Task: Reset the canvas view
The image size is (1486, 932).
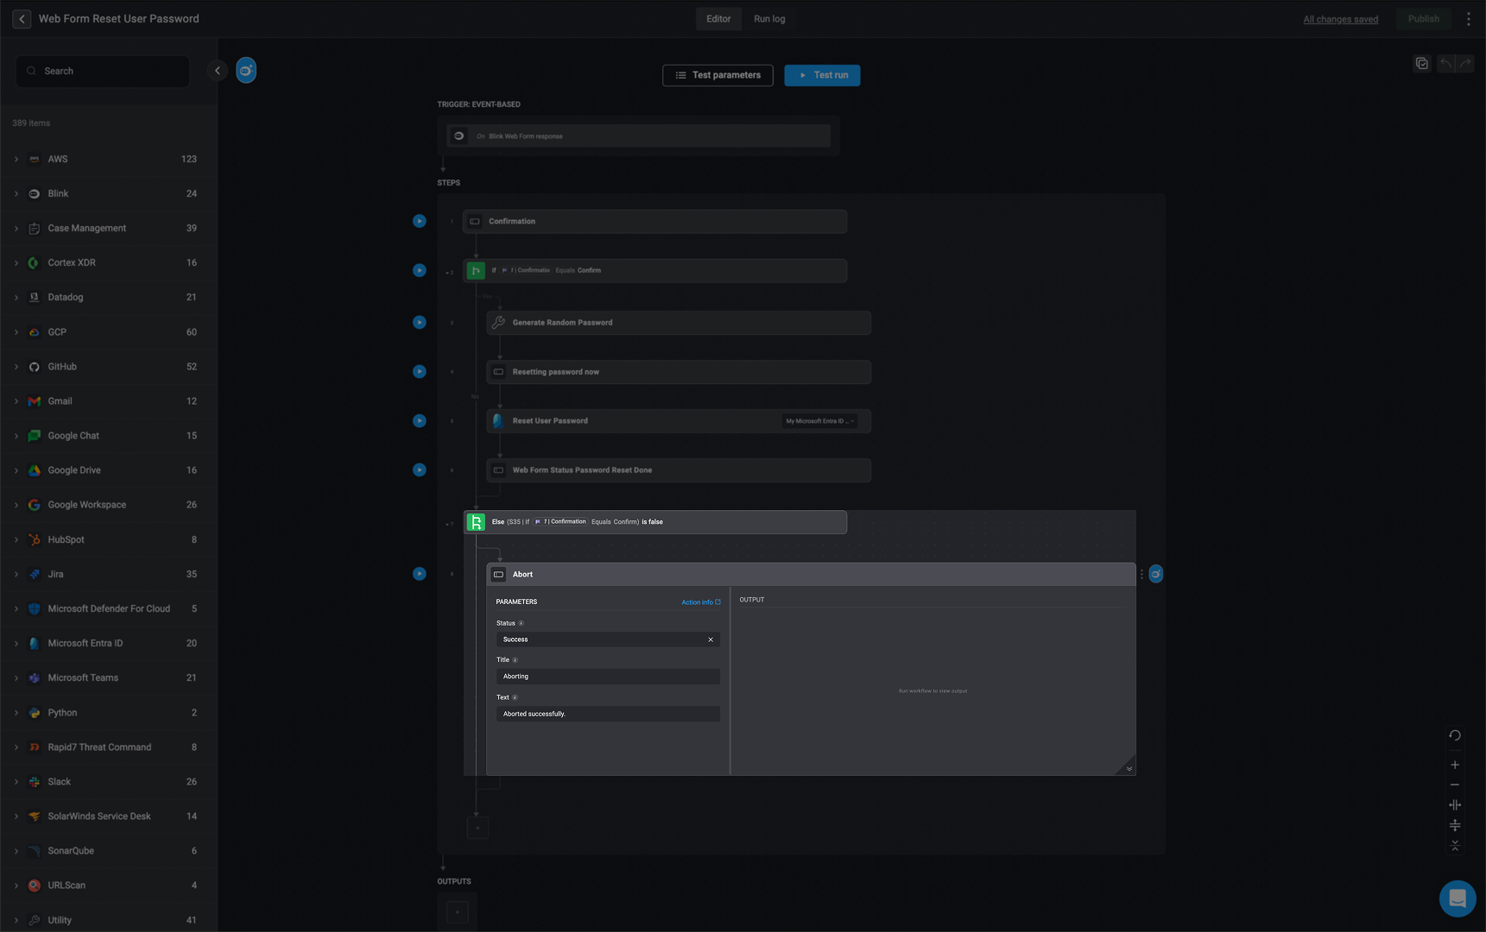Action: pos(1455,736)
